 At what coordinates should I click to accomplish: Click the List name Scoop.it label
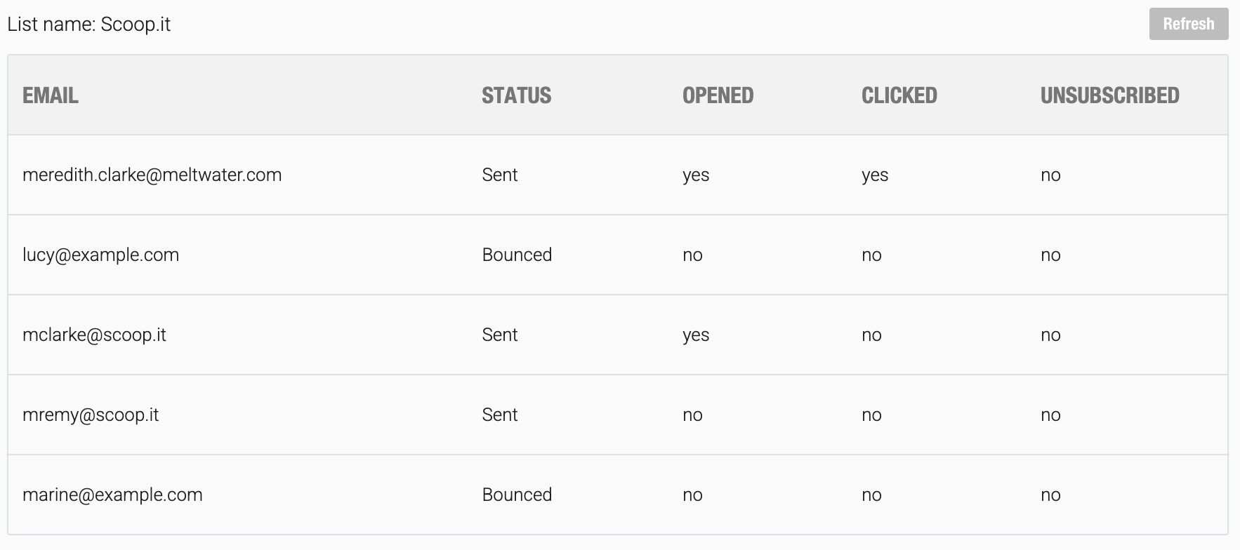[88, 24]
